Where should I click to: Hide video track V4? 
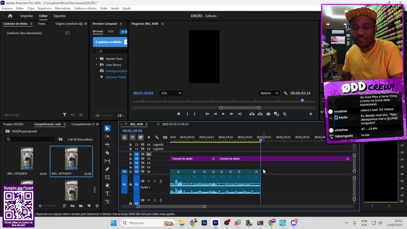coord(148,158)
